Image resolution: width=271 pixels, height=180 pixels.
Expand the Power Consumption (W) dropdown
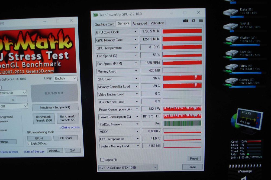pos(137,109)
